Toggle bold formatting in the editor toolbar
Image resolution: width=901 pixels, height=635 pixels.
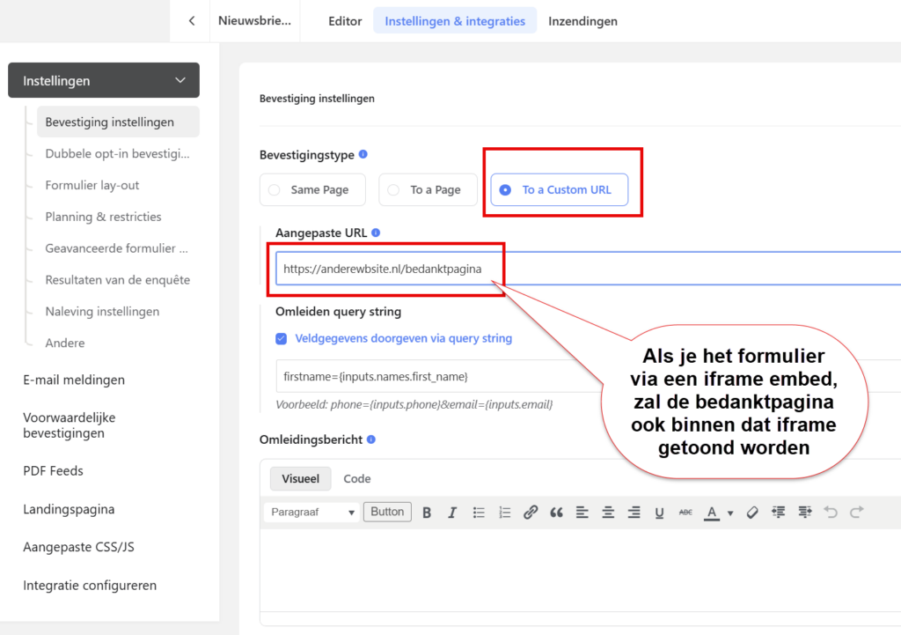pos(427,513)
